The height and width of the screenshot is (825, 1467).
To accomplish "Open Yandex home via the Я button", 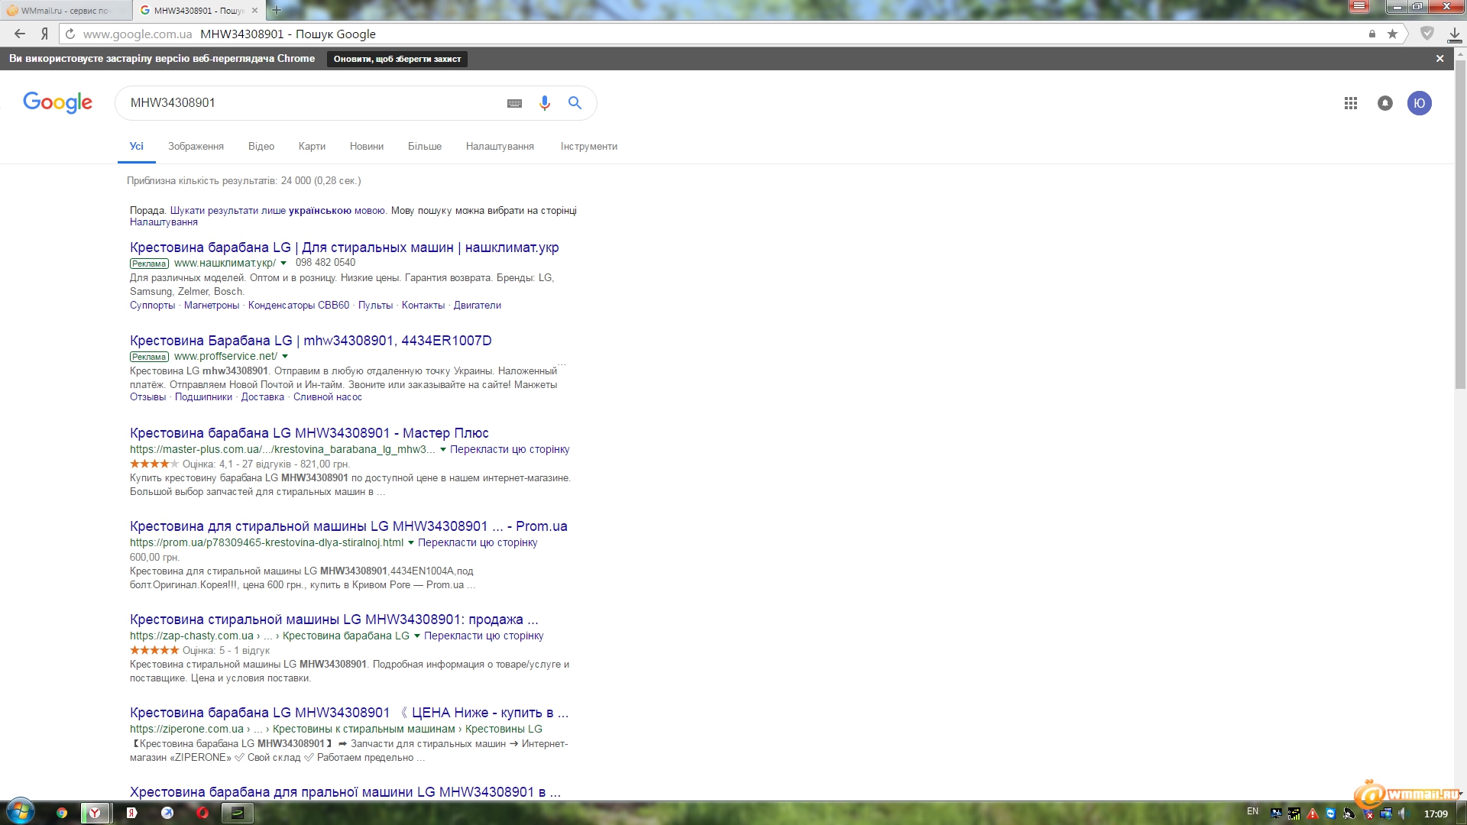I will (x=44, y=34).
